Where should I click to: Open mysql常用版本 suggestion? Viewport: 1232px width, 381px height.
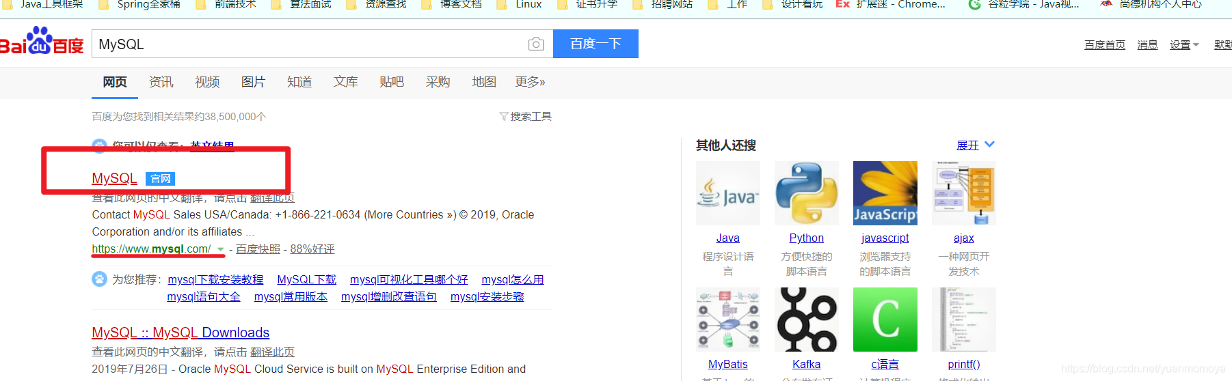pos(291,297)
